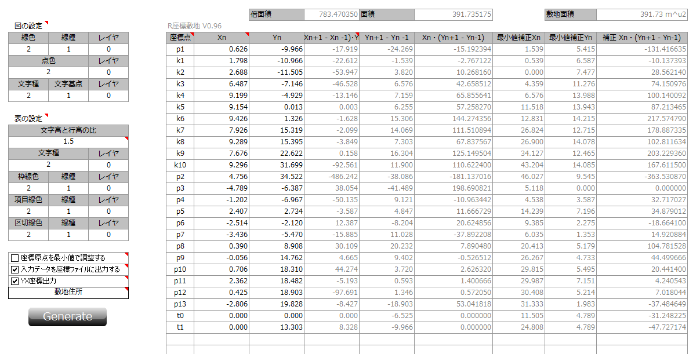Click the 図の設定 section title
Image resolution: width=700 pixels, height=354 pixels.
(28, 26)
